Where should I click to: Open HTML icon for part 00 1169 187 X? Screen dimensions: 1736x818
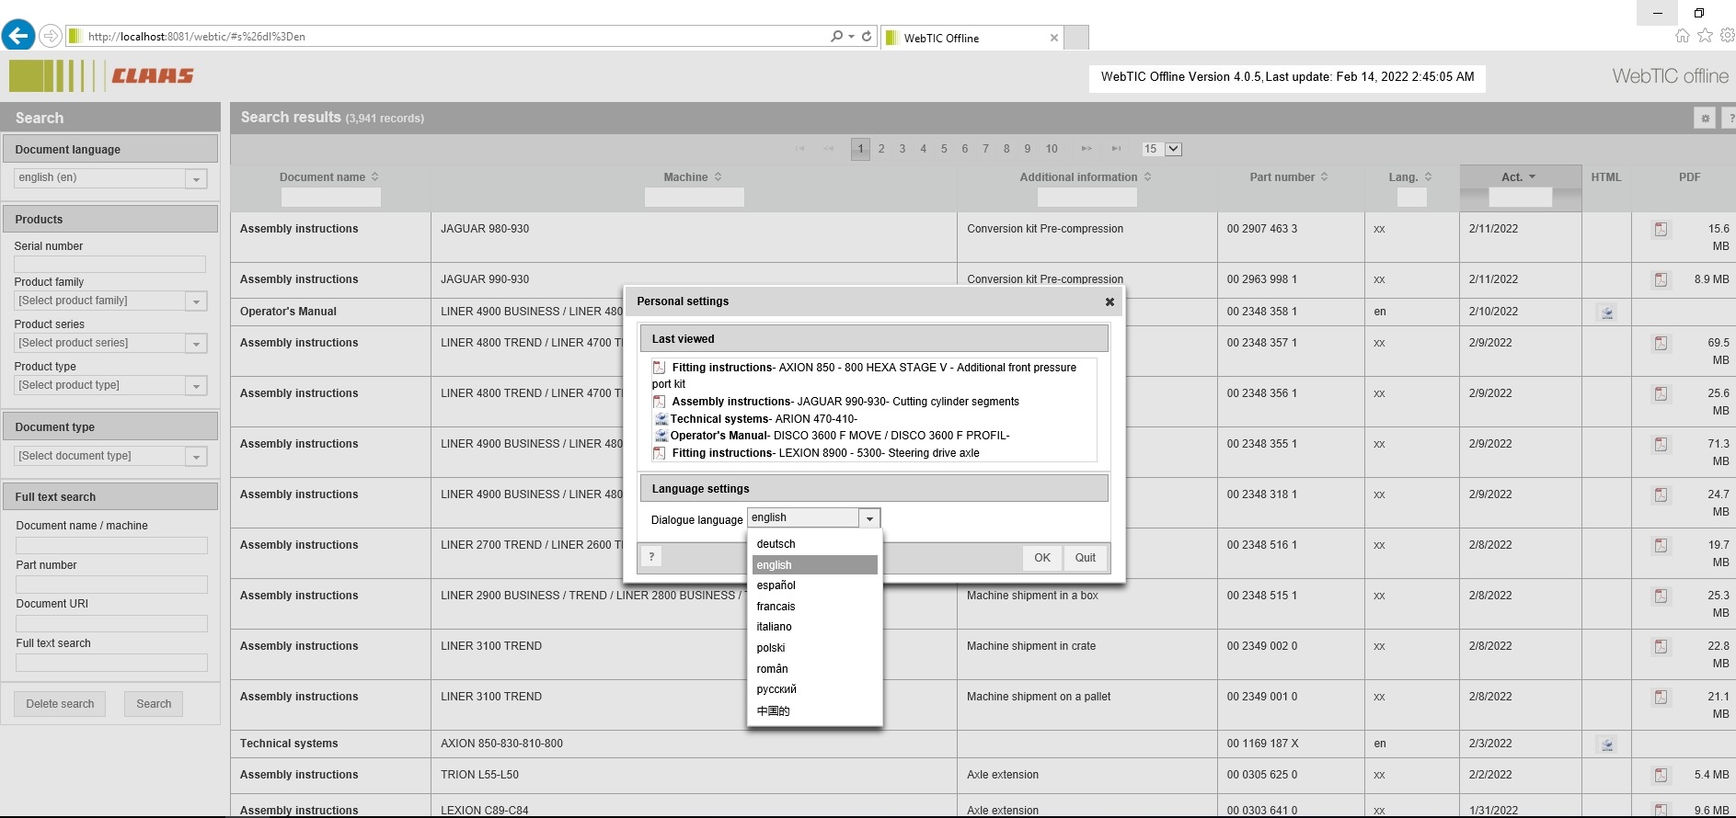point(1607,744)
